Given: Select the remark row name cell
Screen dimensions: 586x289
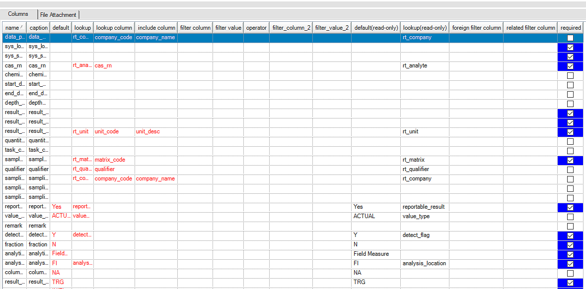Looking at the screenshot, I should coord(14,226).
